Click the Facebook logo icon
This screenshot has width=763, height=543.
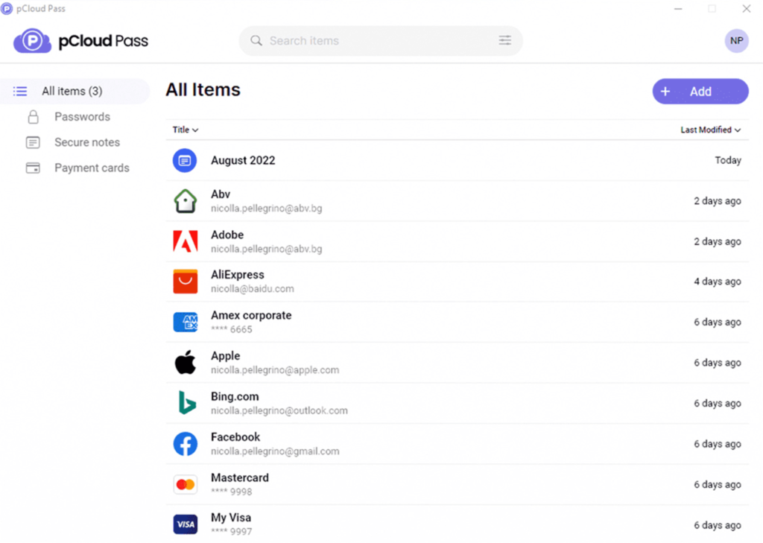(185, 444)
